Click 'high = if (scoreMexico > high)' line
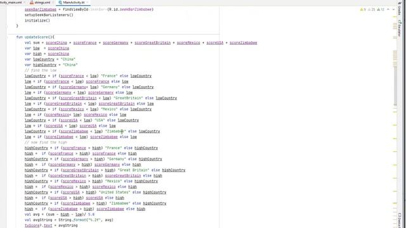 tap(81, 187)
